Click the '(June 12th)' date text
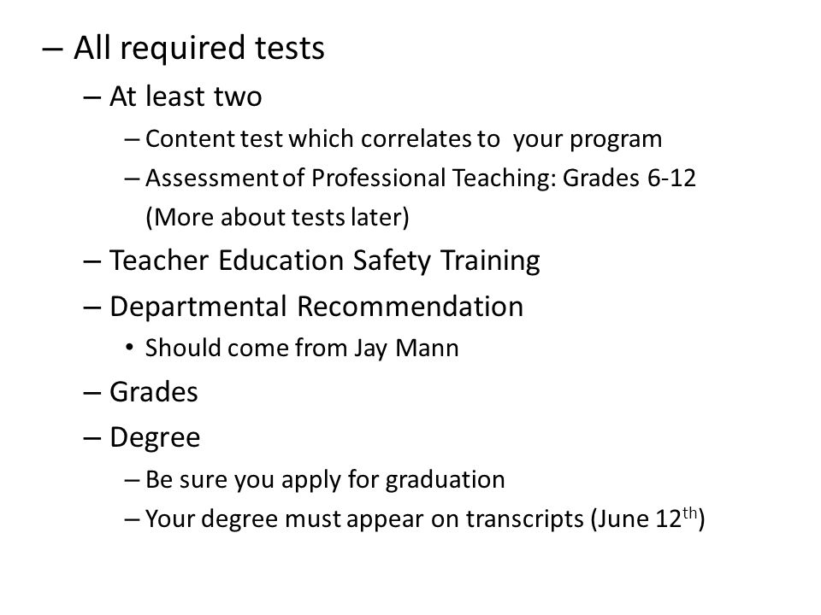Screen dimensions: 821x615 (647, 518)
